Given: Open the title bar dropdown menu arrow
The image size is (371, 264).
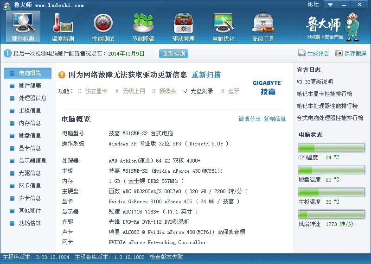Looking at the screenshot, I should [x=330, y=4].
